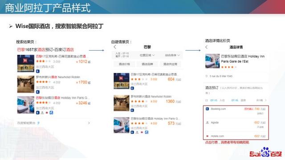Click the Booking icon under the ¥3246 hotel
This screenshot has width=285, height=160.
pos(37,112)
